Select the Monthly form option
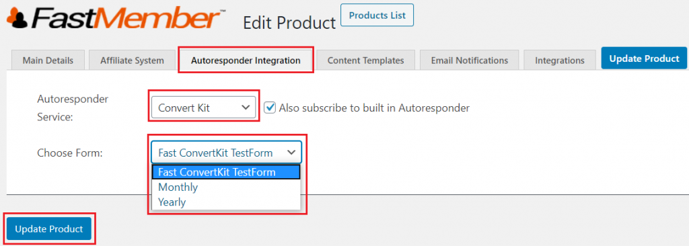The image size is (689, 246). pyautogui.click(x=226, y=187)
